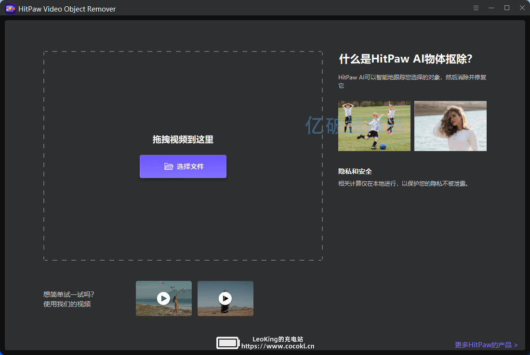Click the HitPaw app logo icon
This screenshot has width=530, height=355.
(11, 9)
